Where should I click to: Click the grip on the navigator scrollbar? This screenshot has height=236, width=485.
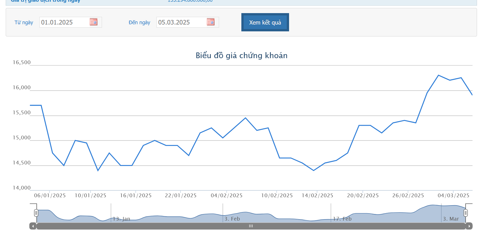coord(251,226)
